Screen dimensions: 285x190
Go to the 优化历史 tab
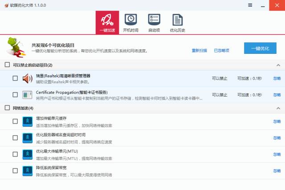click(x=177, y=22)
